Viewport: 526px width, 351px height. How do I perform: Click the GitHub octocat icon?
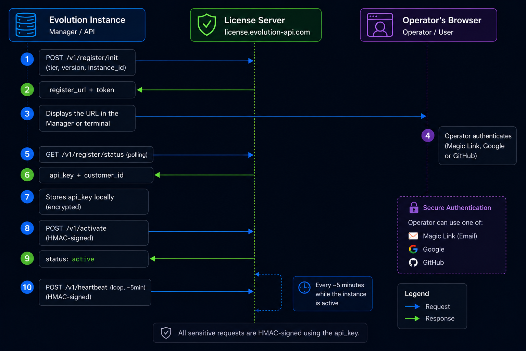(x=413, y=263)
